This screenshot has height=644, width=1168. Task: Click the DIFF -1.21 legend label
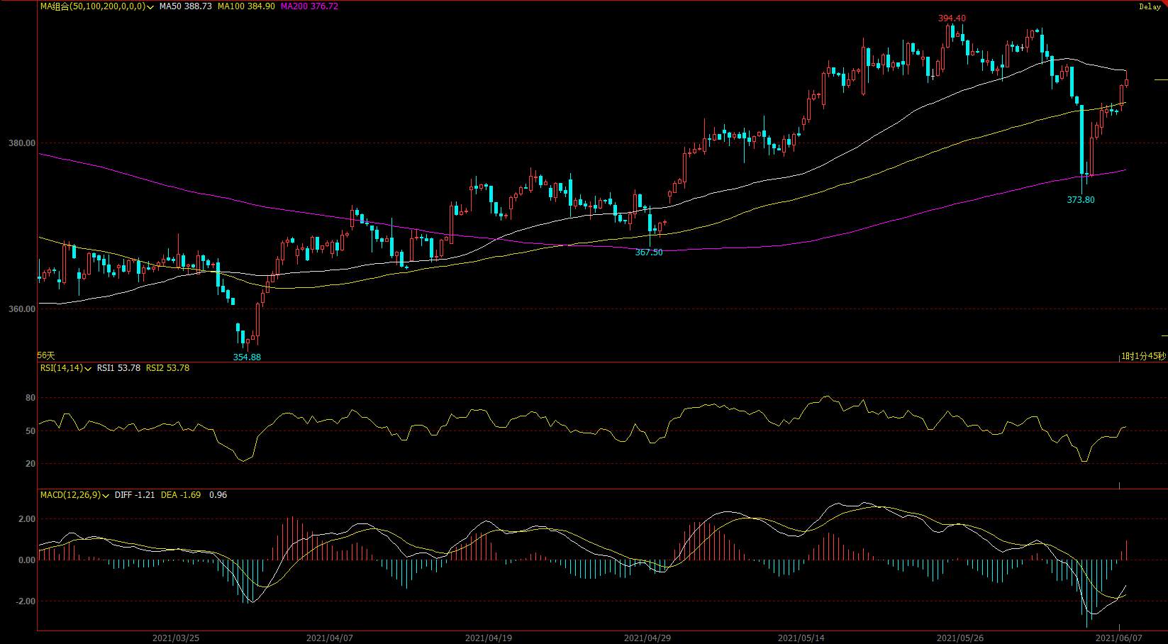click(x=135, y=495)
